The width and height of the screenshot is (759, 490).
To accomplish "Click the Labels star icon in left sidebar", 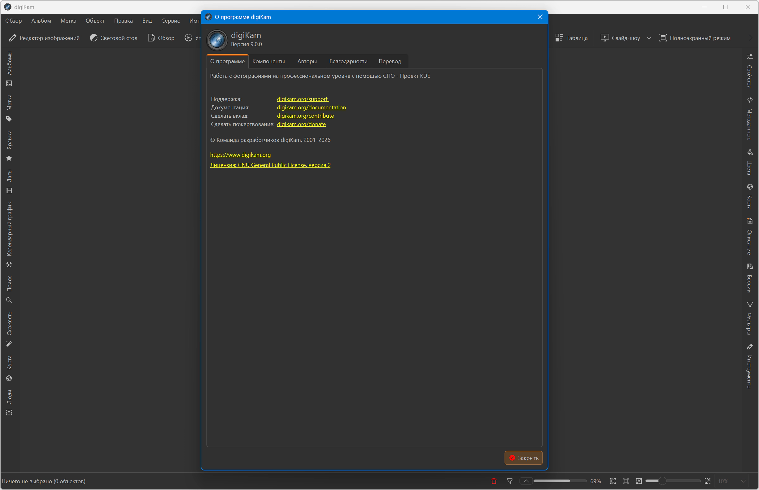I will pos(9,158).
